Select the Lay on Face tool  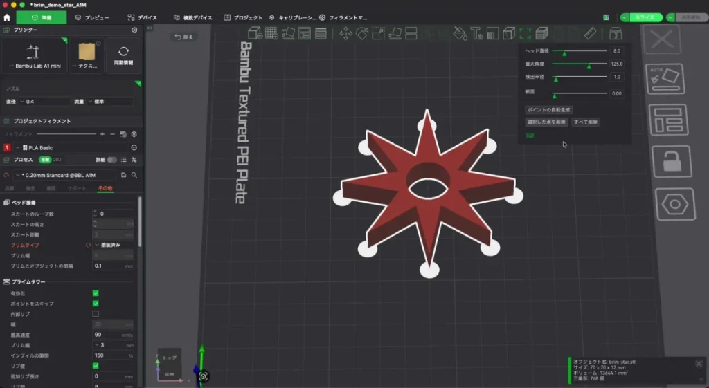pos(395,33)
